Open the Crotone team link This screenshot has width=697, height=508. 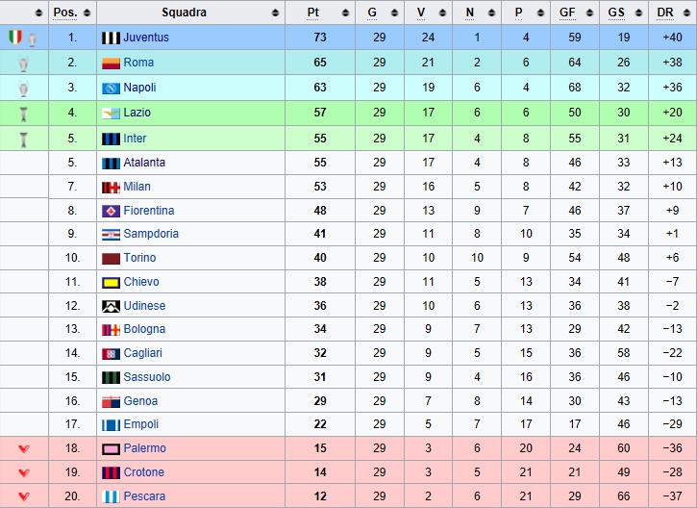(144, 472)
